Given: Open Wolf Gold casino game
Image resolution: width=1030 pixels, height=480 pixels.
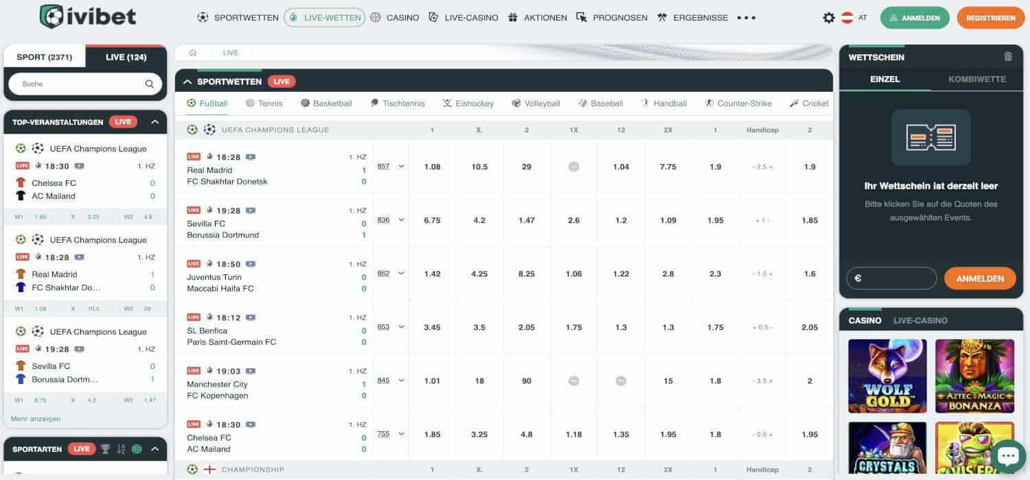Looking at the screenshot, I should [x=887, y=376].
